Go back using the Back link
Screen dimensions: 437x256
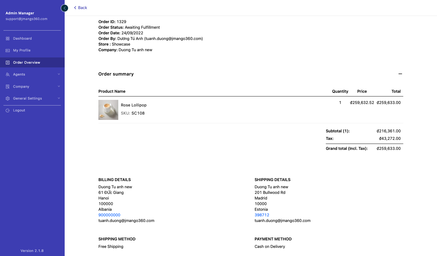81,8
